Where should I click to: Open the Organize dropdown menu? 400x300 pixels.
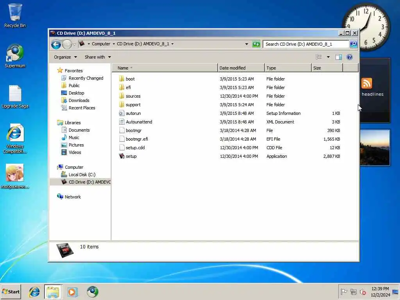click(65, 57)
